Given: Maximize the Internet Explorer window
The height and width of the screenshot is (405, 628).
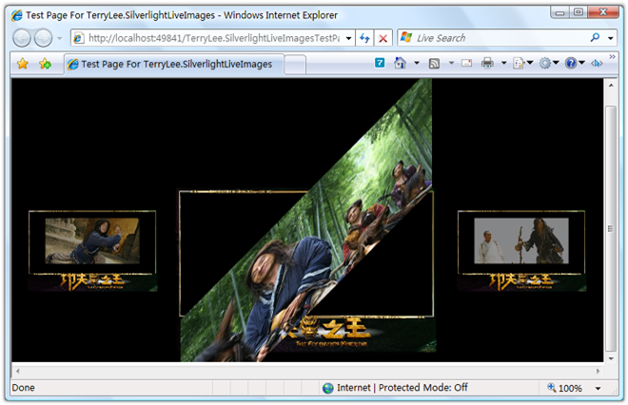Looking at the screenshot, I should (578, 12).
